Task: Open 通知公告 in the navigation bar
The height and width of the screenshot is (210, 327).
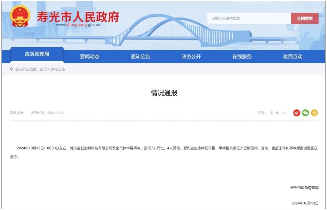Action: [140, 57]
